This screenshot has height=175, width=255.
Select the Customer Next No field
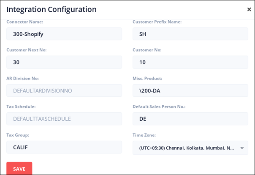(64, 62)
